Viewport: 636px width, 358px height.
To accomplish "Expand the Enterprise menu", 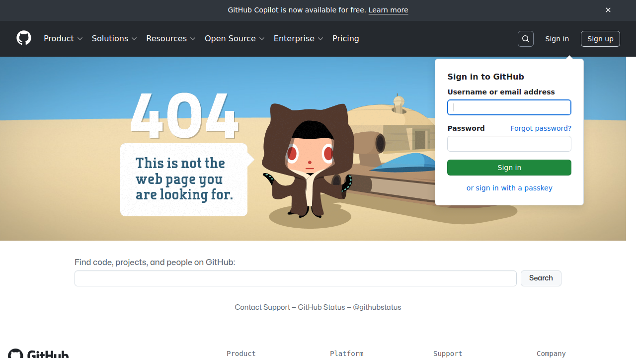I will [299, 38].
